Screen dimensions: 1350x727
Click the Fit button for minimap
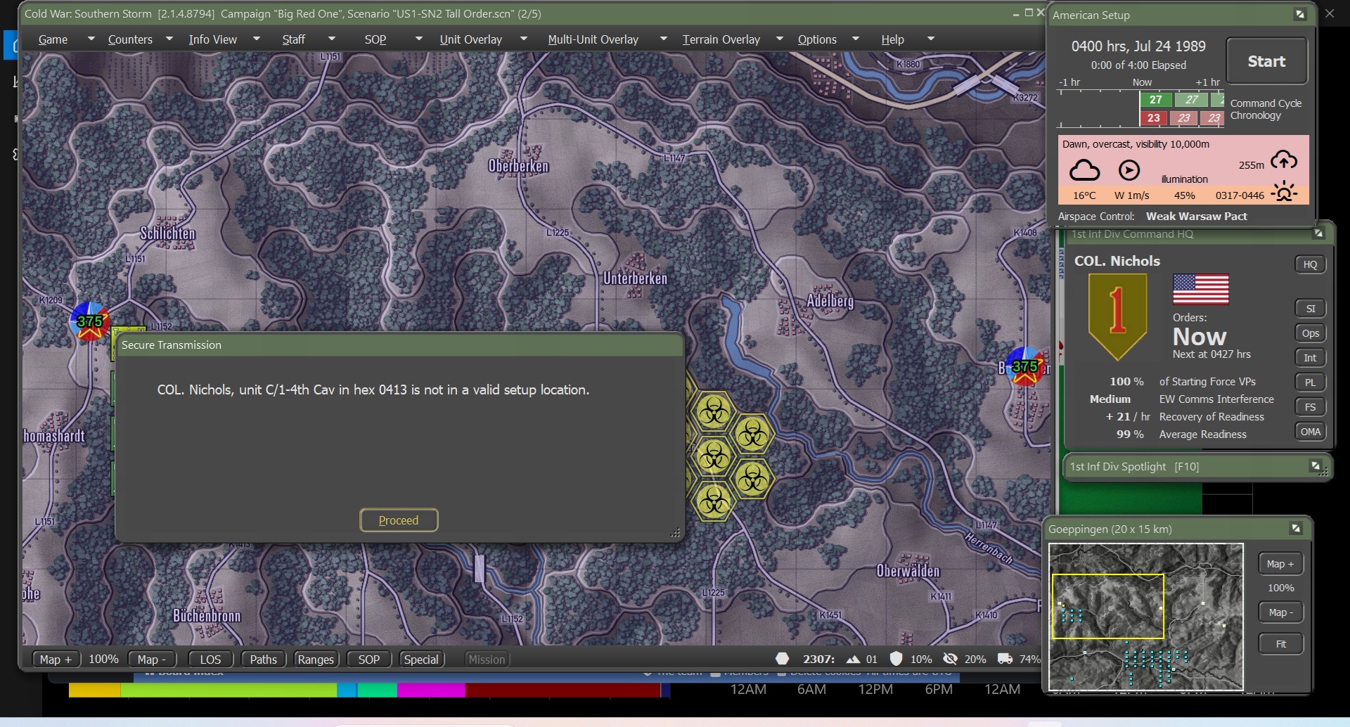coord(1280,644)
